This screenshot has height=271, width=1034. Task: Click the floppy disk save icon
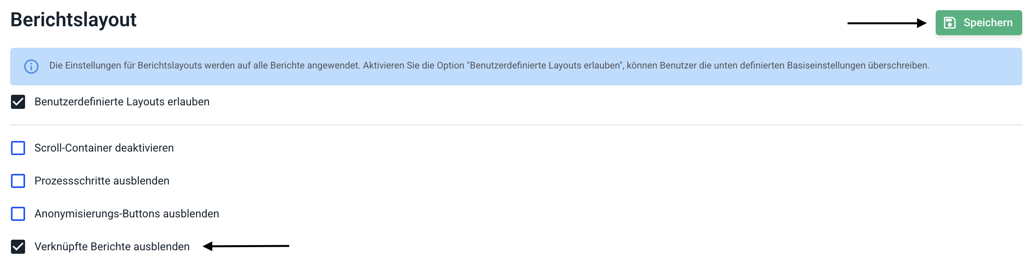coord(949,23)
